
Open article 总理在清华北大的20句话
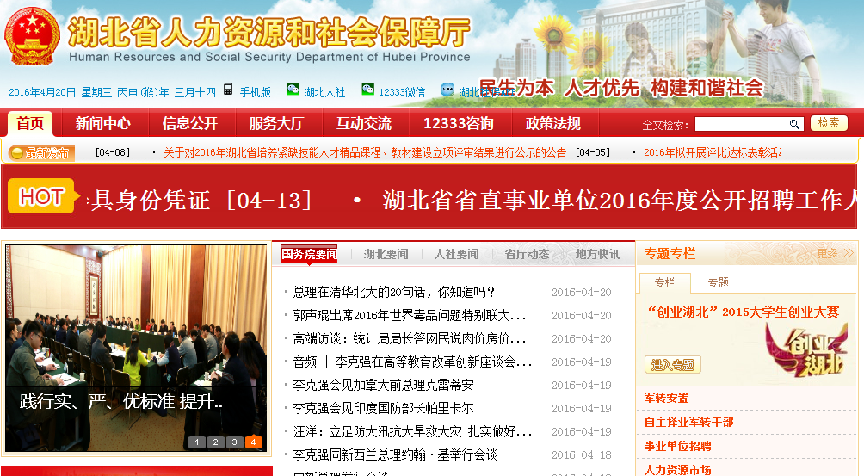(x=394, y=292)
